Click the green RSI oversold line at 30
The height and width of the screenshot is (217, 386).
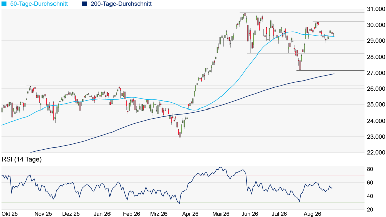coord(183,203)
